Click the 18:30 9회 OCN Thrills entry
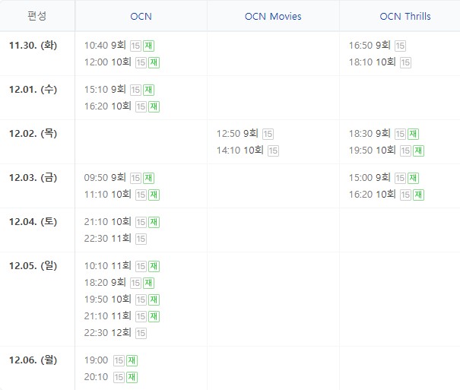This screenshot has width=460, height=390. (x=370, y=134)
